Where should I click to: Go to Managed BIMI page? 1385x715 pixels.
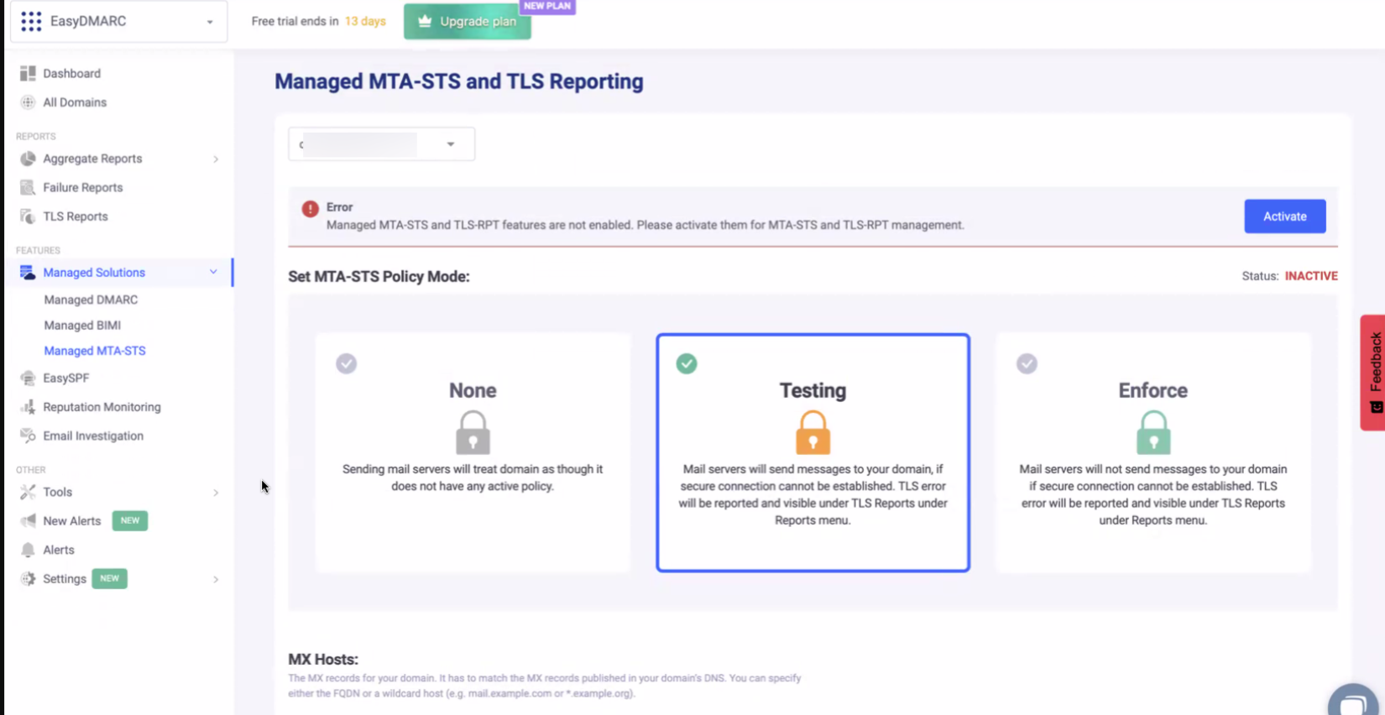coord(82,326)
